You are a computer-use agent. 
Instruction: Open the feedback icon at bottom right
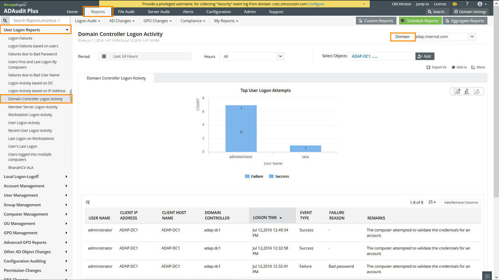(x=487, y=275)
